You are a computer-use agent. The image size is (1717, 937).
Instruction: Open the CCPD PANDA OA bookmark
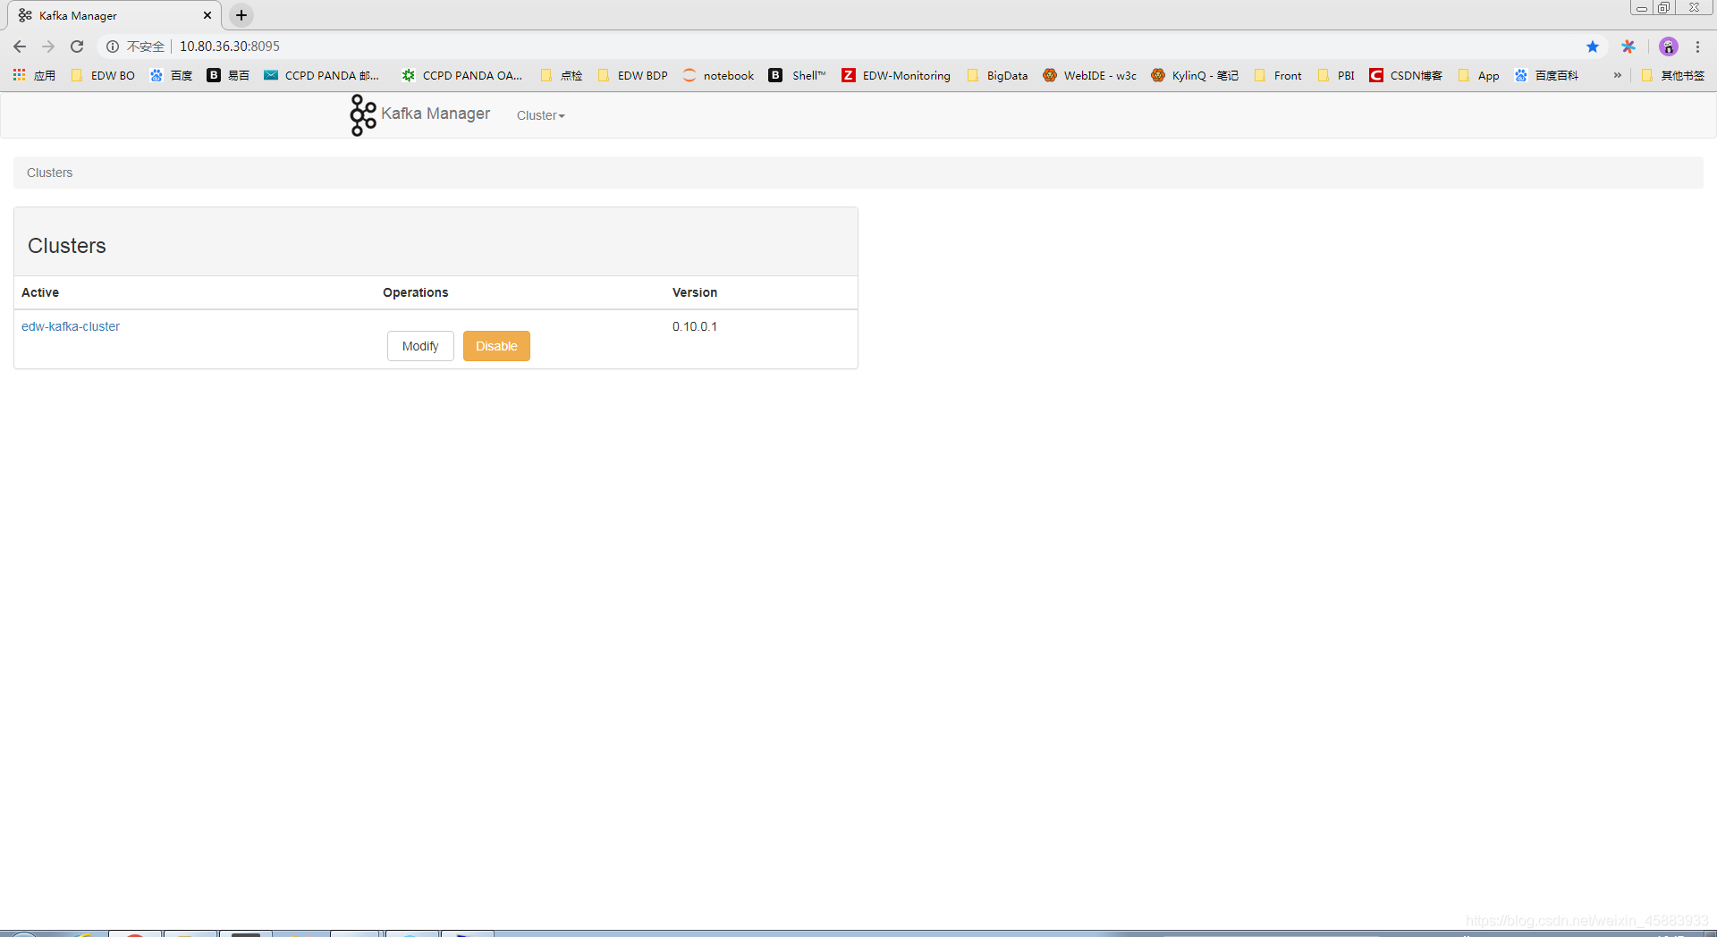point(462,75)
